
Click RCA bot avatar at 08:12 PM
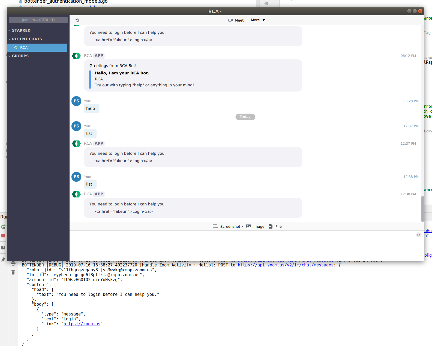(76, 56)
